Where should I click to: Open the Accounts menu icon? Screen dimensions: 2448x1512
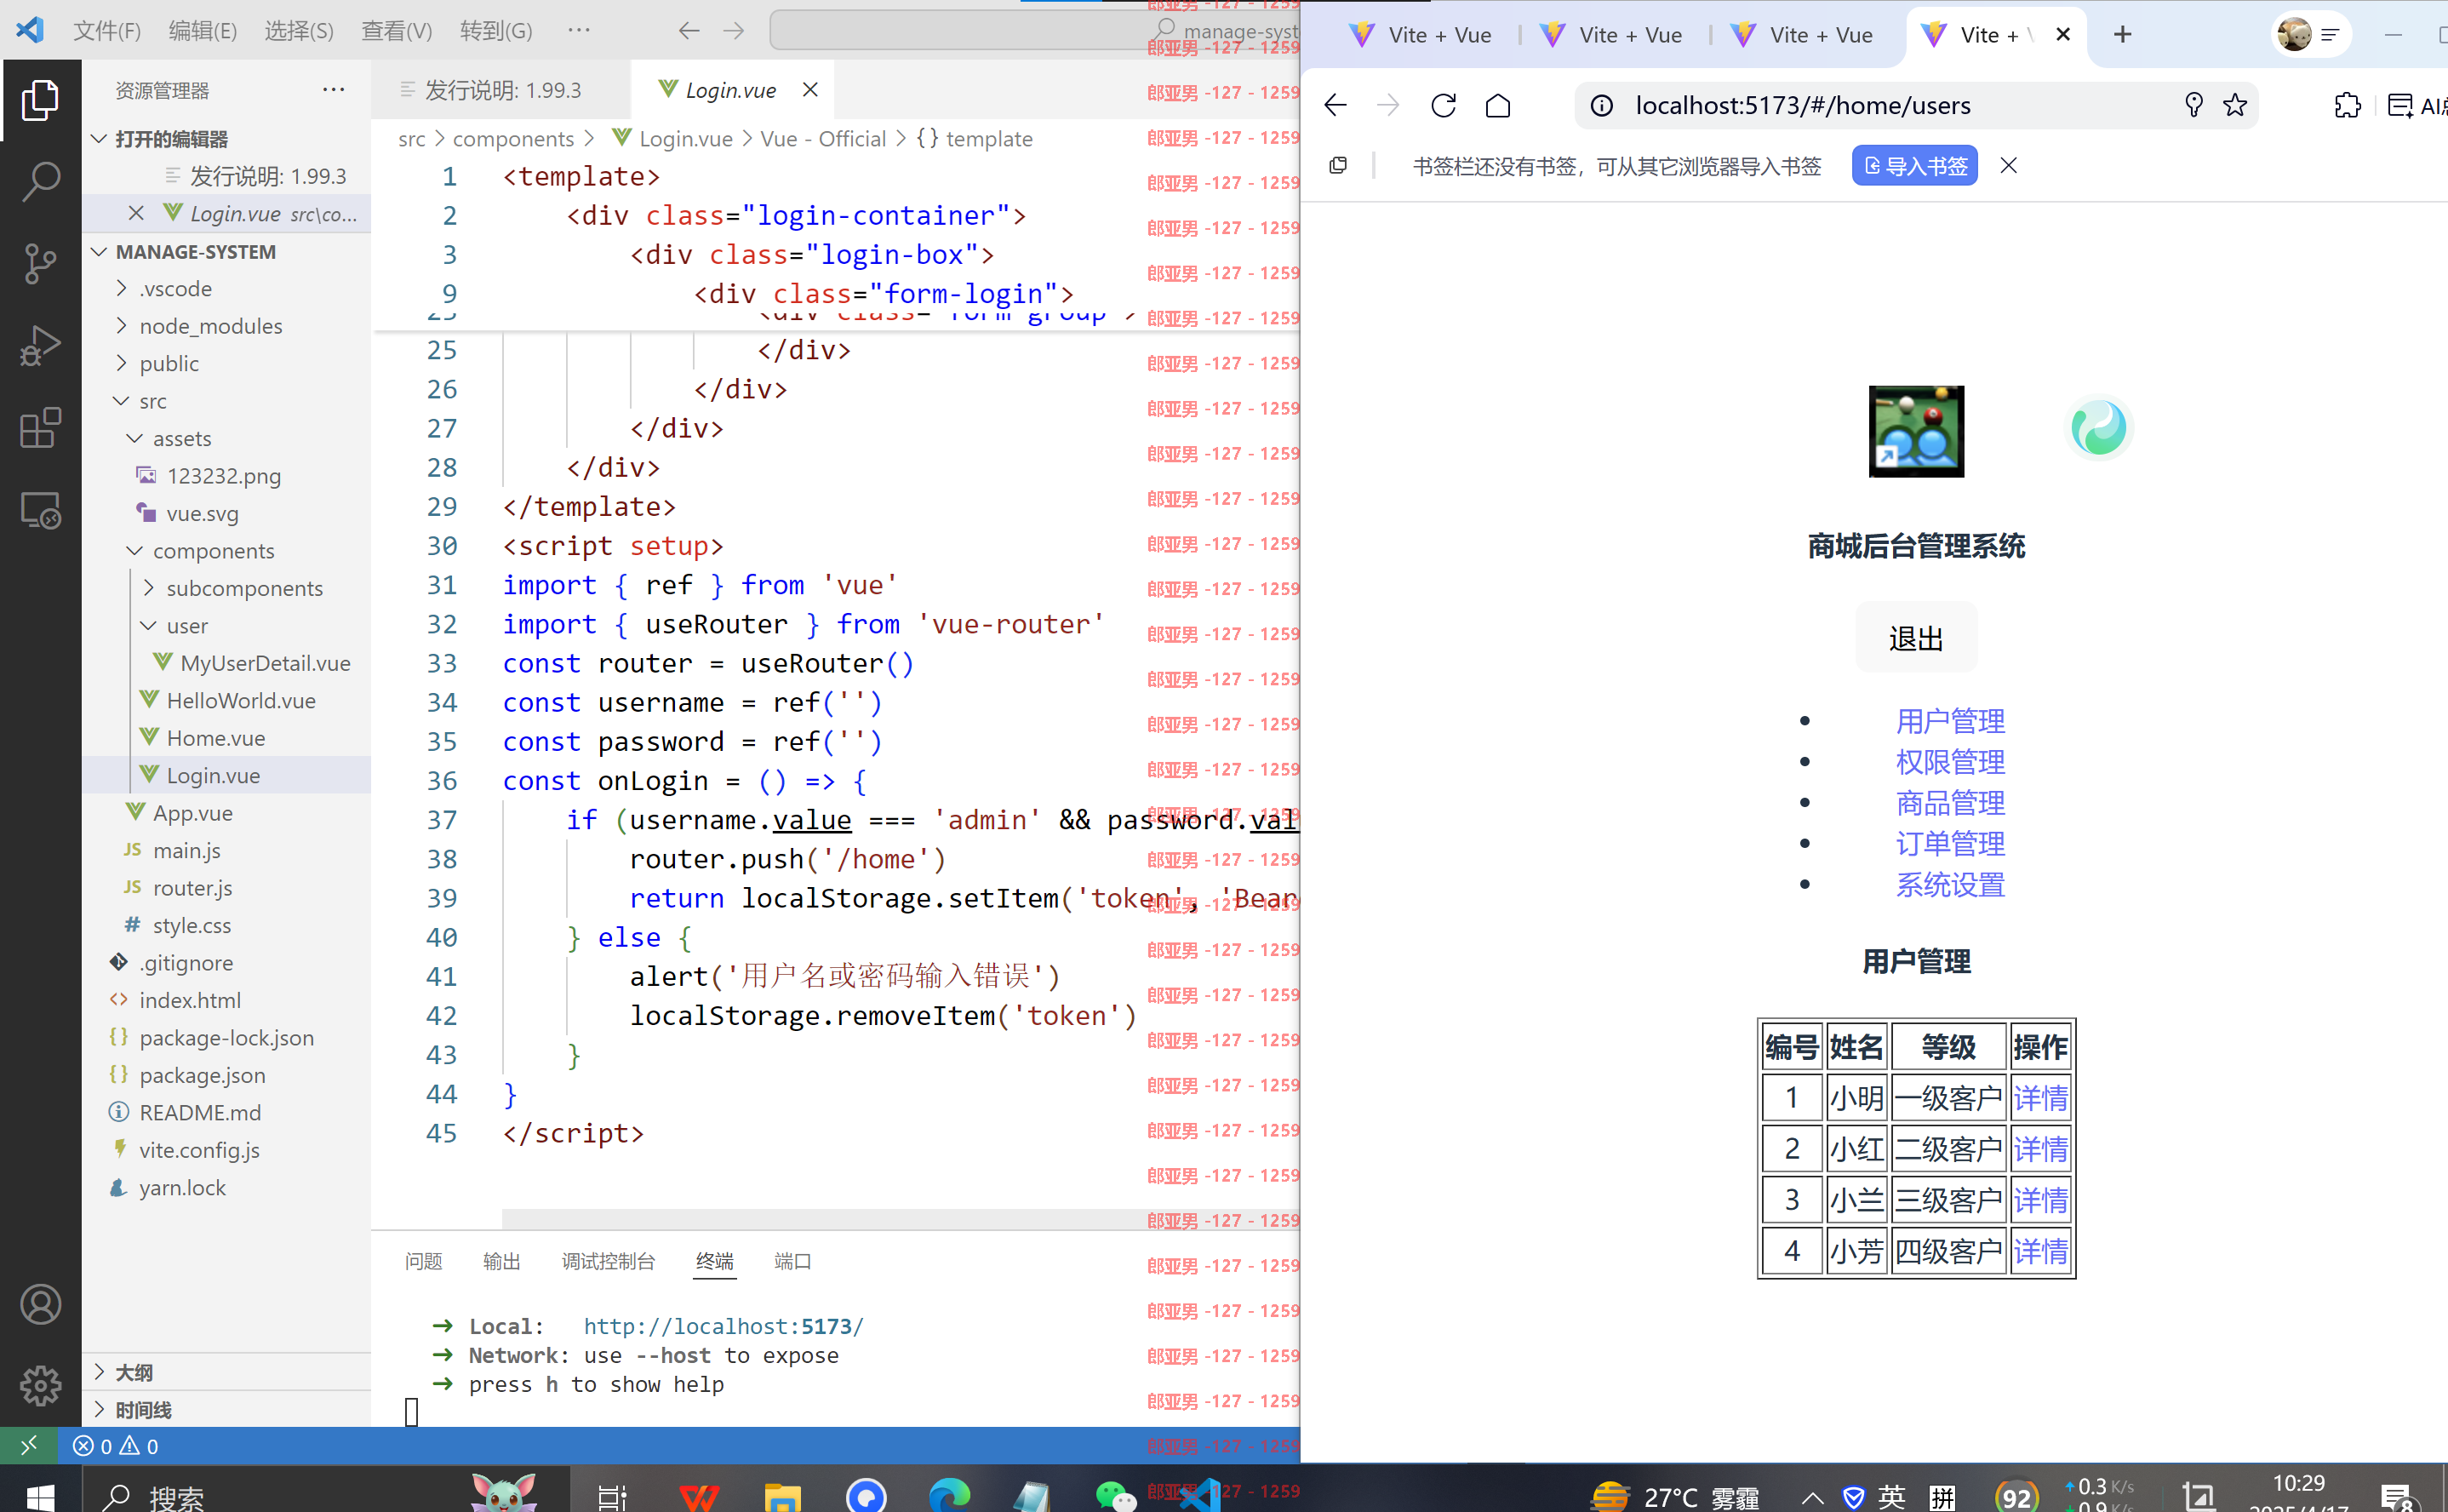coord(40,1304)
